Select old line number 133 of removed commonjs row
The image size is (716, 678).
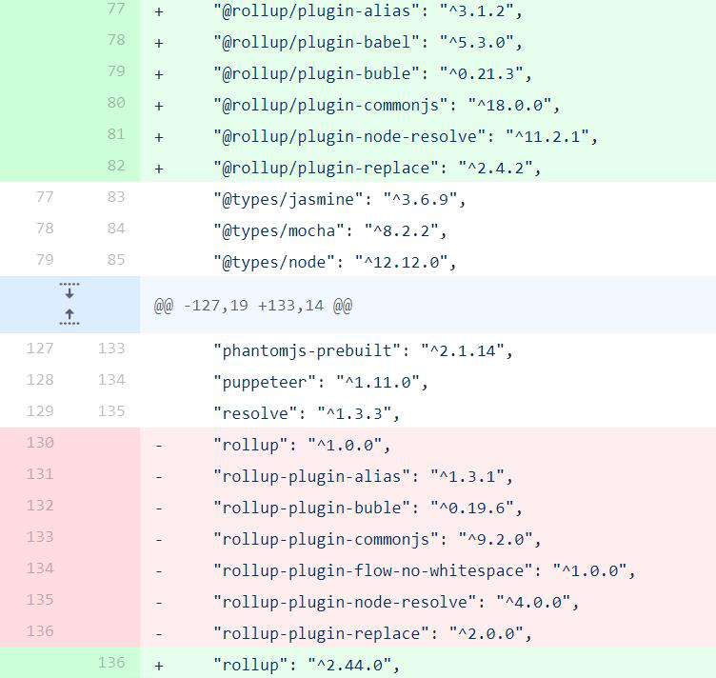[40, 537]
